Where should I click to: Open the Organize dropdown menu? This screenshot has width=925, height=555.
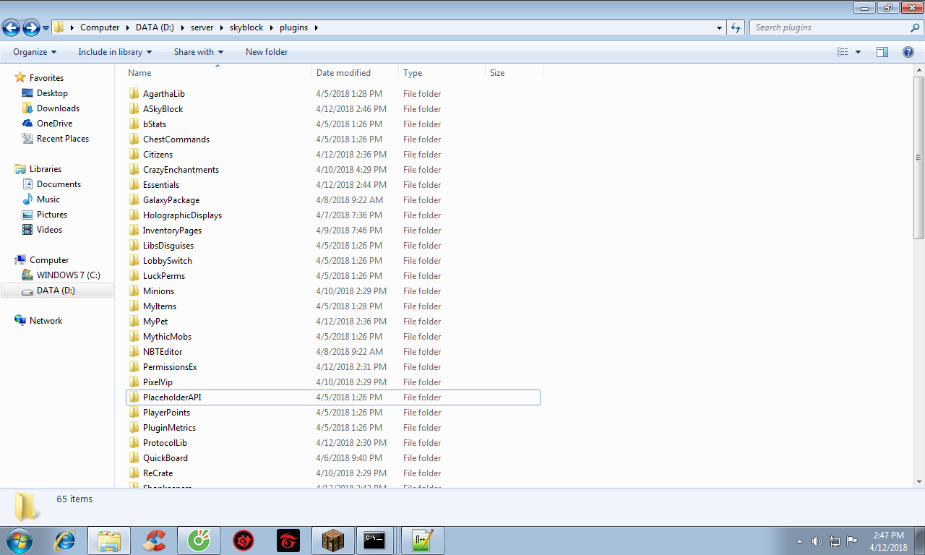tap(35, 52)
